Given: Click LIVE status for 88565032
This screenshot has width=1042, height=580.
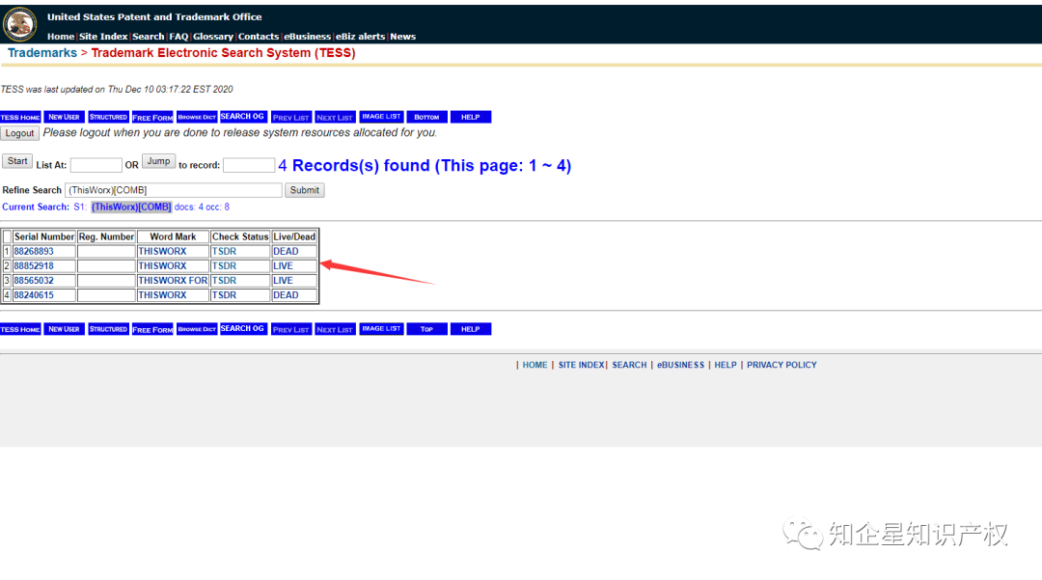Looking at the screenshot, I should [283, 281].
